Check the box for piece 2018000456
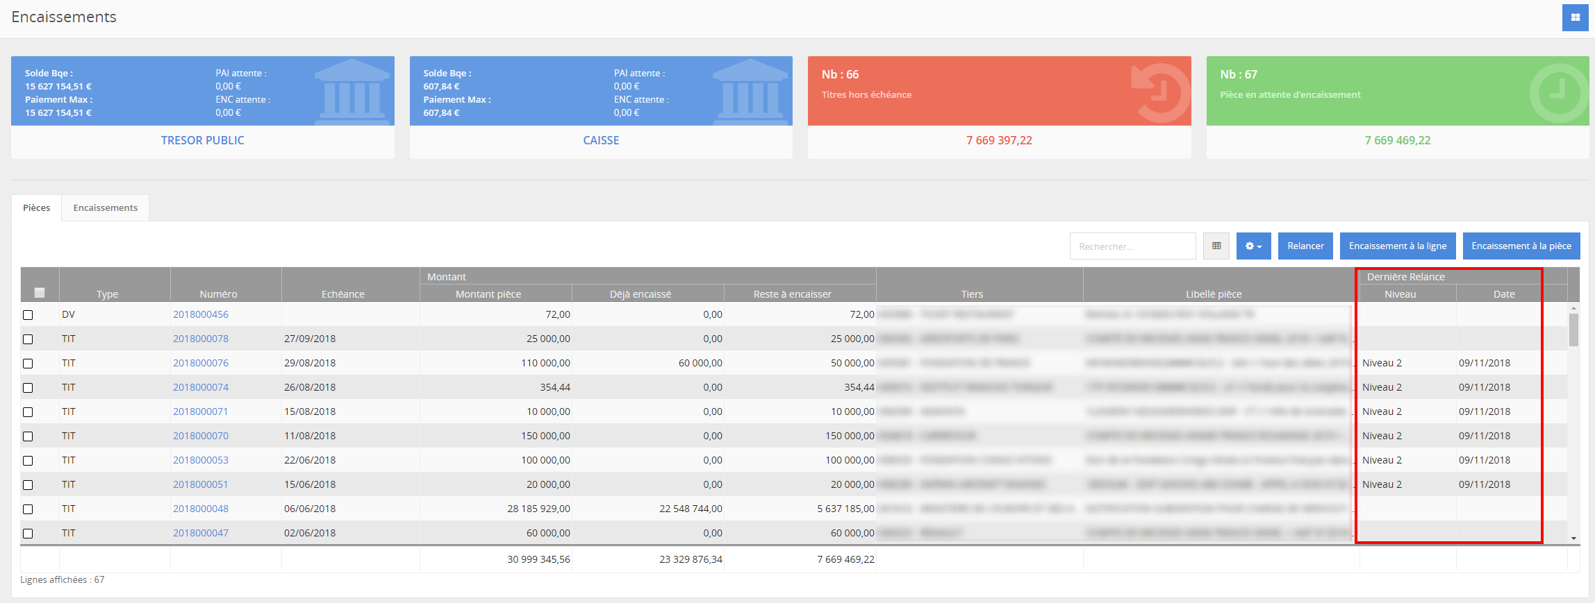 pyautogui.click(x=28, y=315)
